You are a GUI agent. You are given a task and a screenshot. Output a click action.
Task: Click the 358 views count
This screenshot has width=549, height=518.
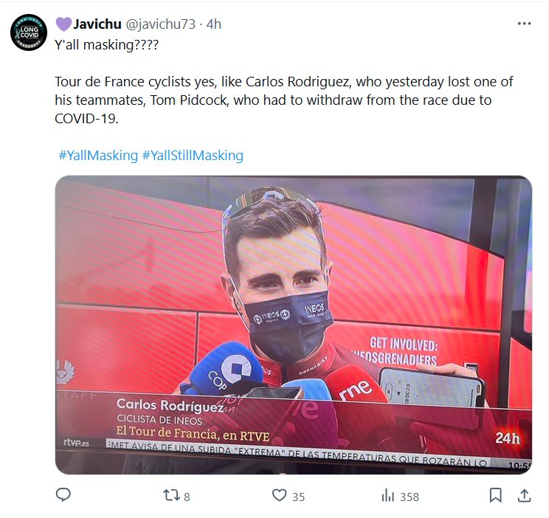tap(410, 497)
